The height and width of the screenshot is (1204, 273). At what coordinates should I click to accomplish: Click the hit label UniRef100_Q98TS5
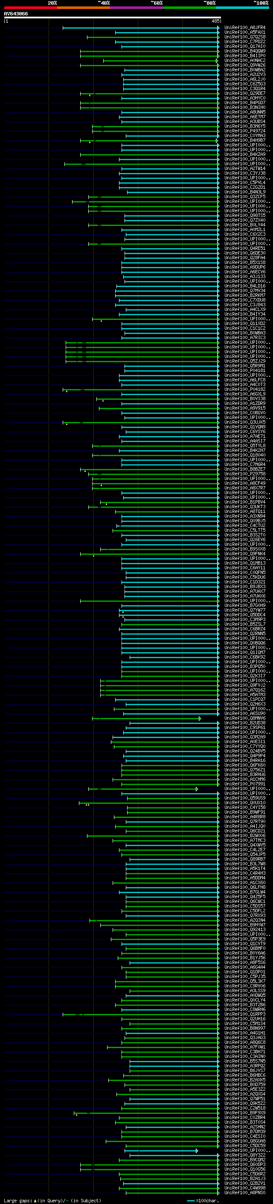pyautogui.click(x=245, y=215)
